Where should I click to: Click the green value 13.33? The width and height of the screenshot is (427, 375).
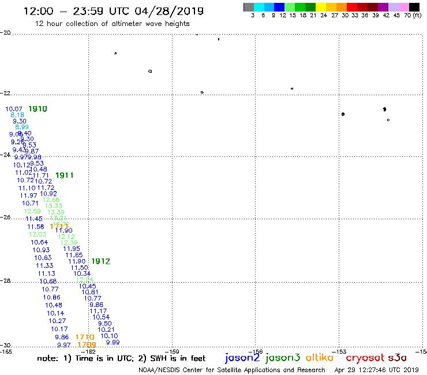[54, 206]
